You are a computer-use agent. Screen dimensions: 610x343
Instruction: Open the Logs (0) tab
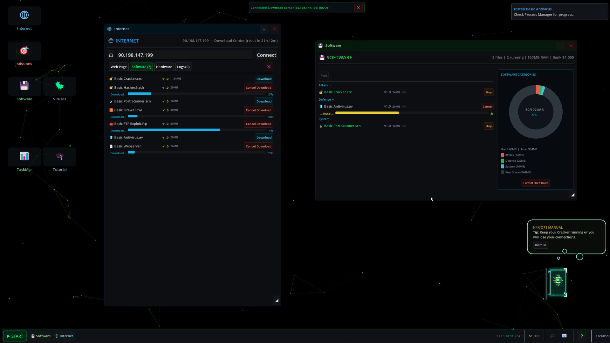(183, 67)
